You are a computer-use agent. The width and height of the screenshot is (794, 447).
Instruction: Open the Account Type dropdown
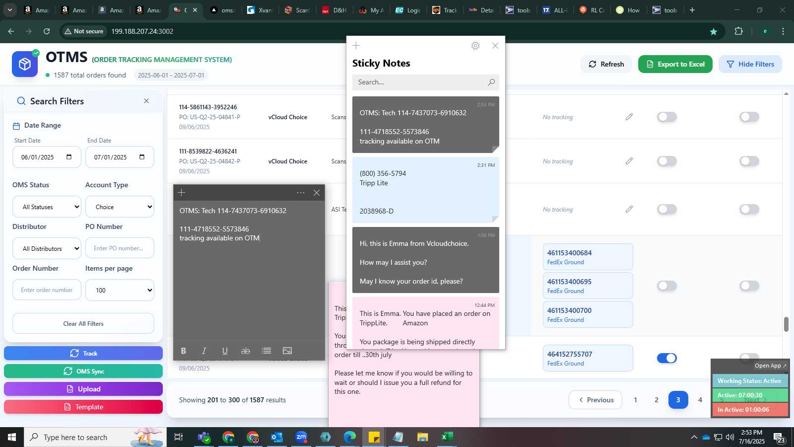click(120, 207)
